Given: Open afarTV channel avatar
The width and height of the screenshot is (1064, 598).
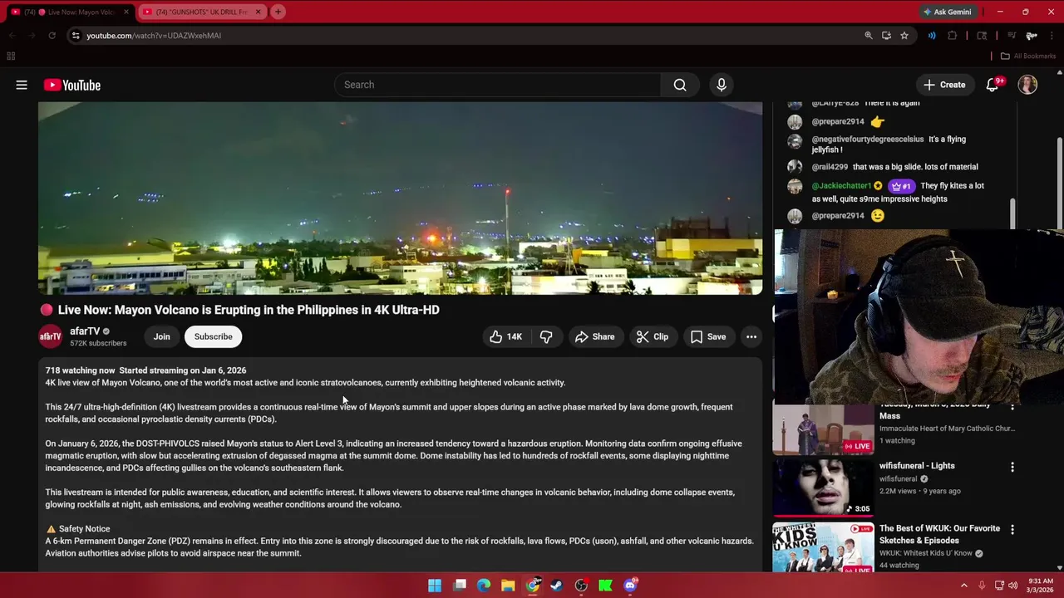Looking at the screenshot, I should [x=51, y=336].
